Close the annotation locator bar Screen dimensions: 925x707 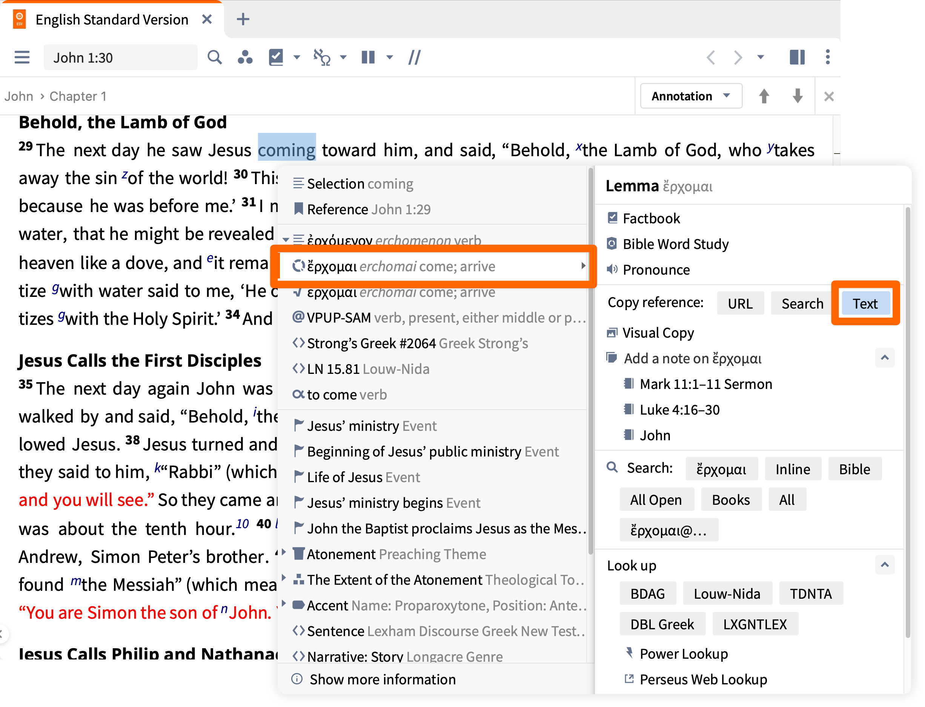pyautogui.click(x=829, y=97)
